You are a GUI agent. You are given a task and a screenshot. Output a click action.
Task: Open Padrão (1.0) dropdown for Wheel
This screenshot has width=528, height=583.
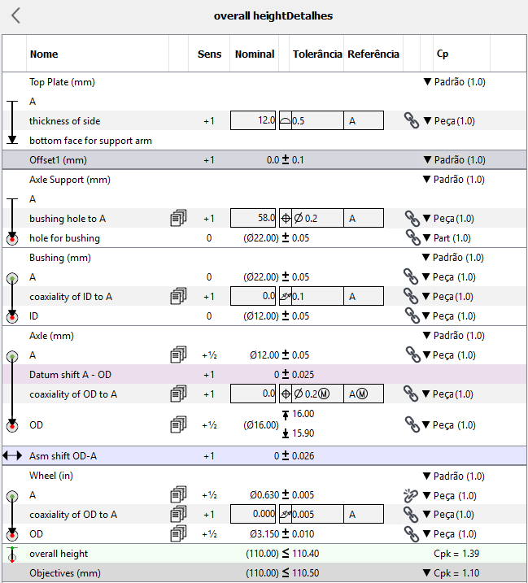454,476
